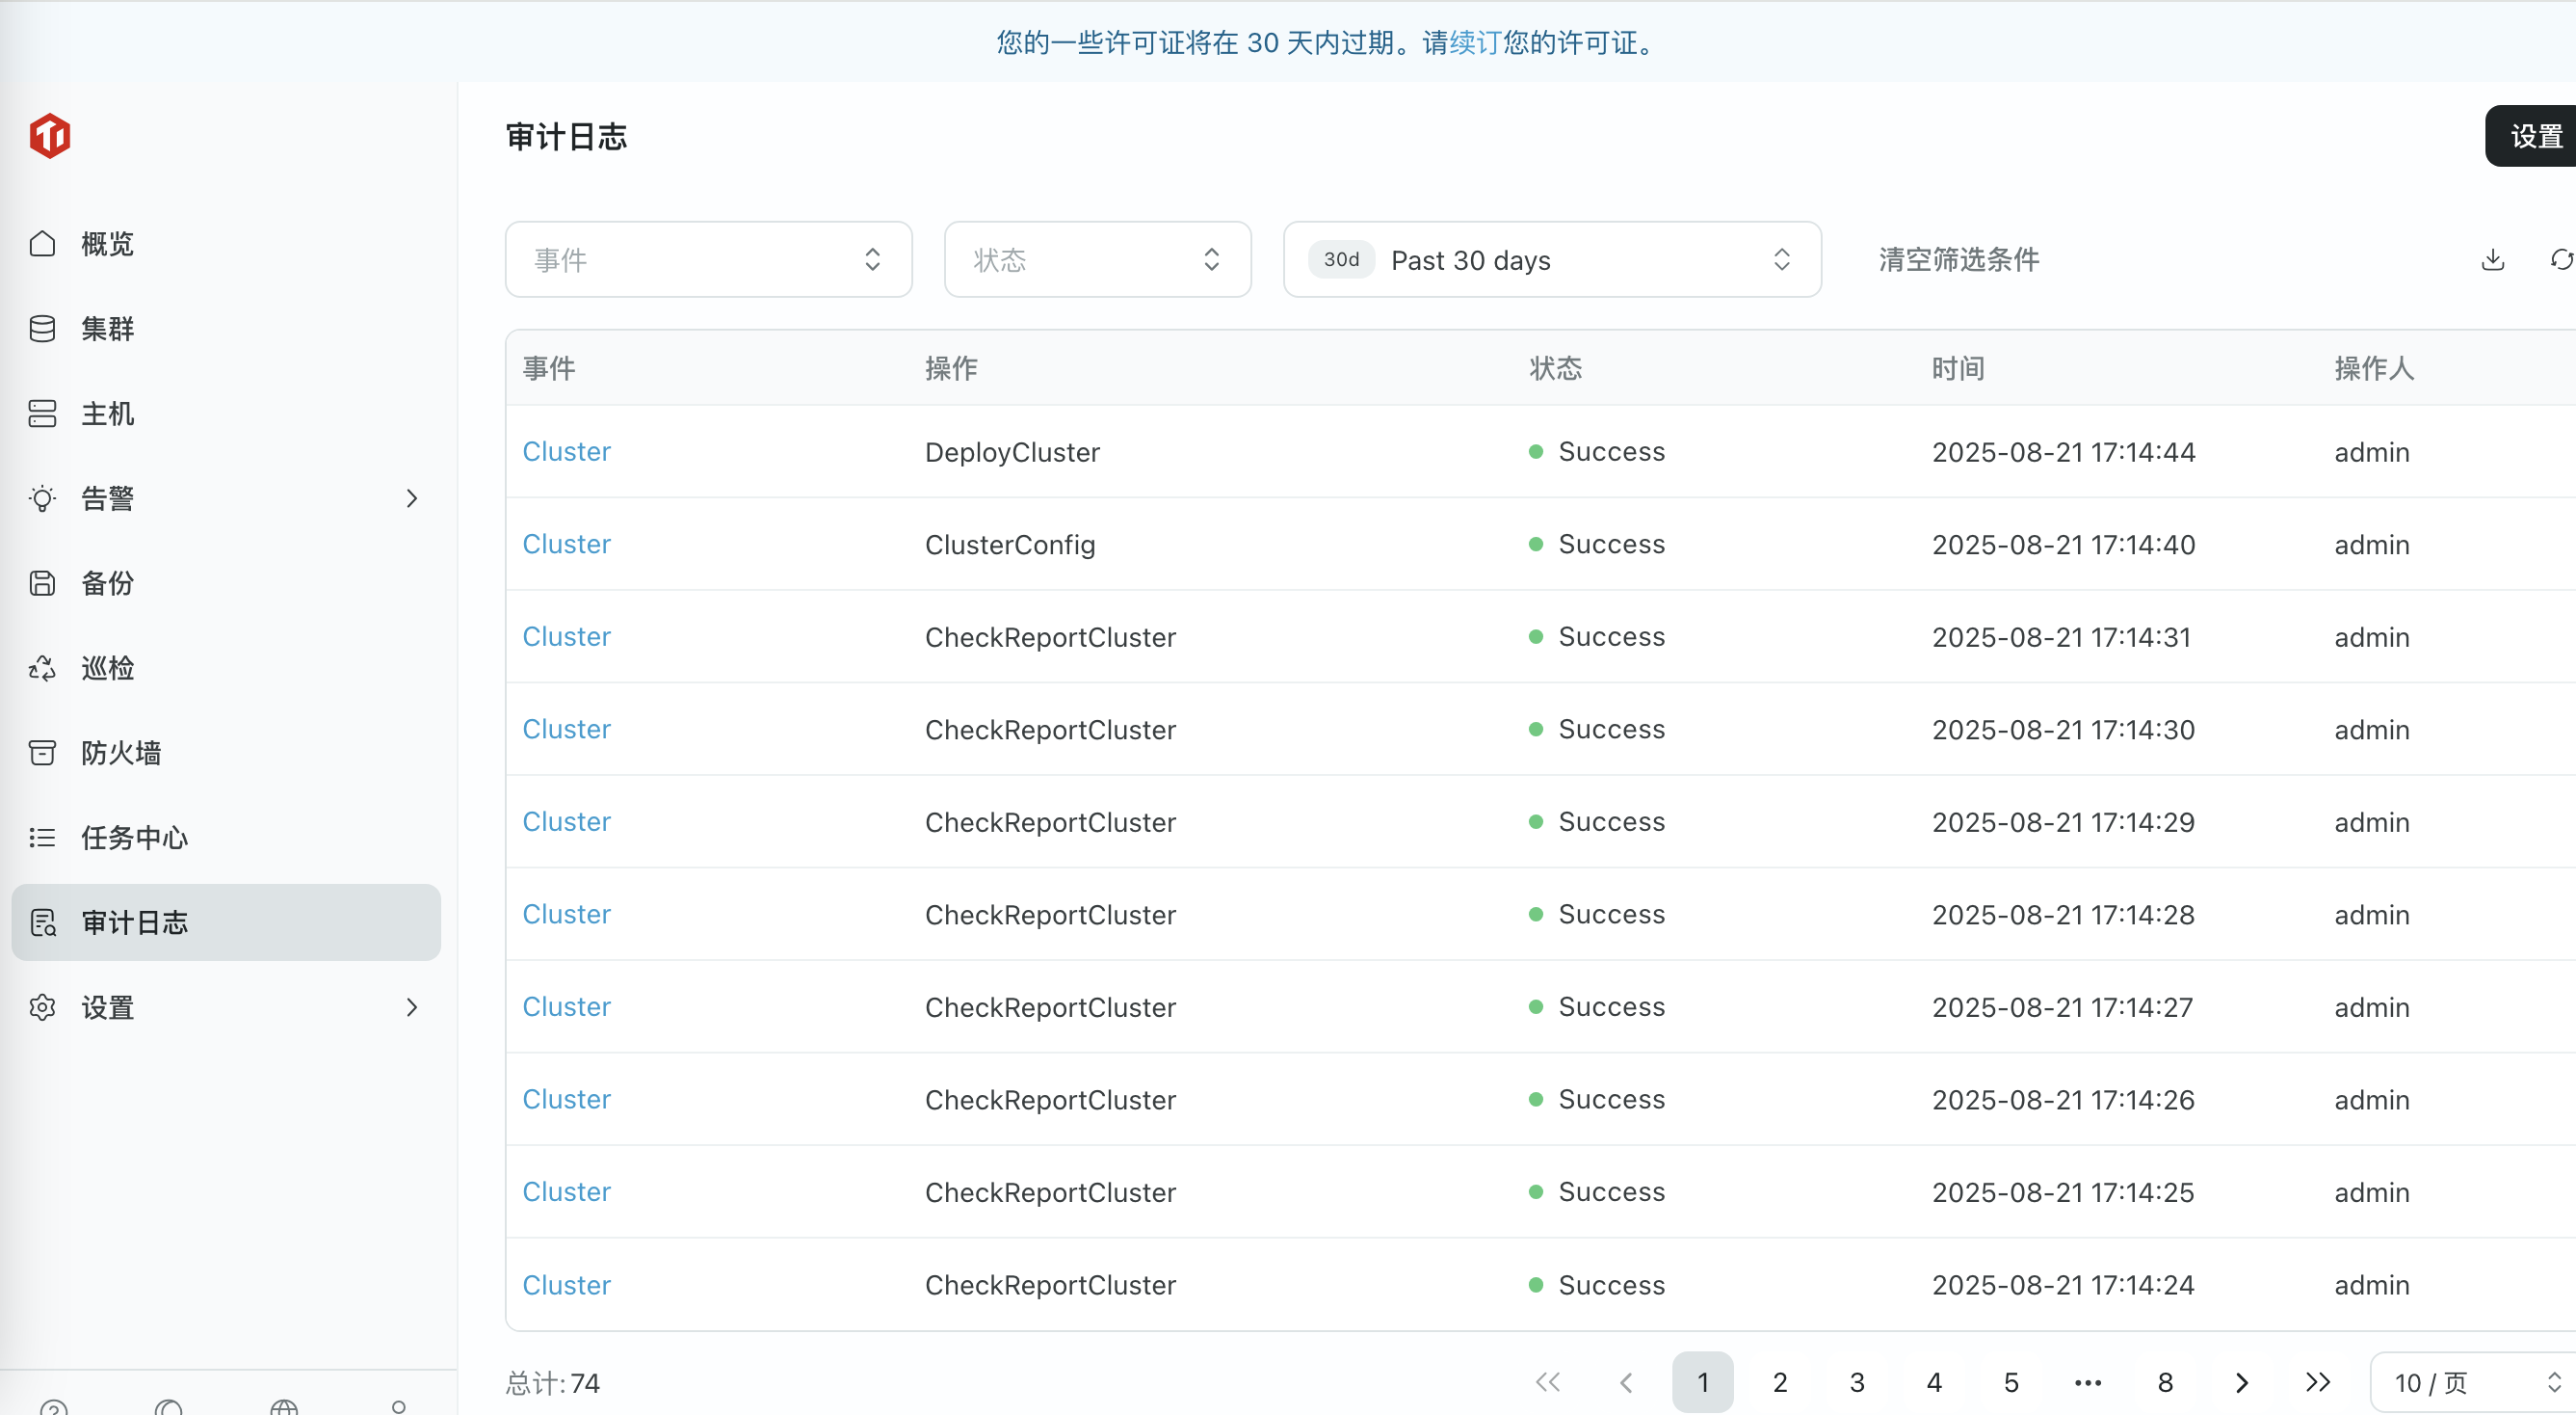Click admin in the 17:14:27 row

(x=2372, y=1007)
